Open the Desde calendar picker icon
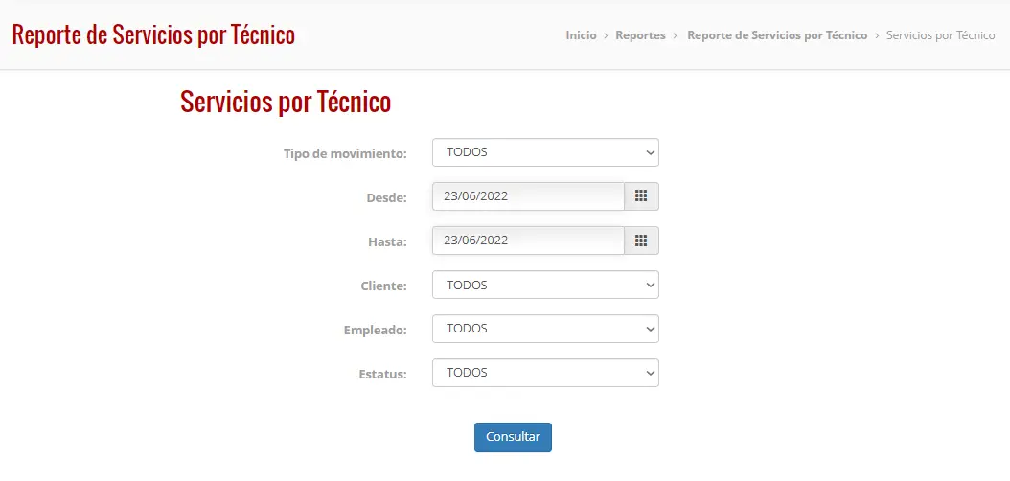 pos(641,196)
